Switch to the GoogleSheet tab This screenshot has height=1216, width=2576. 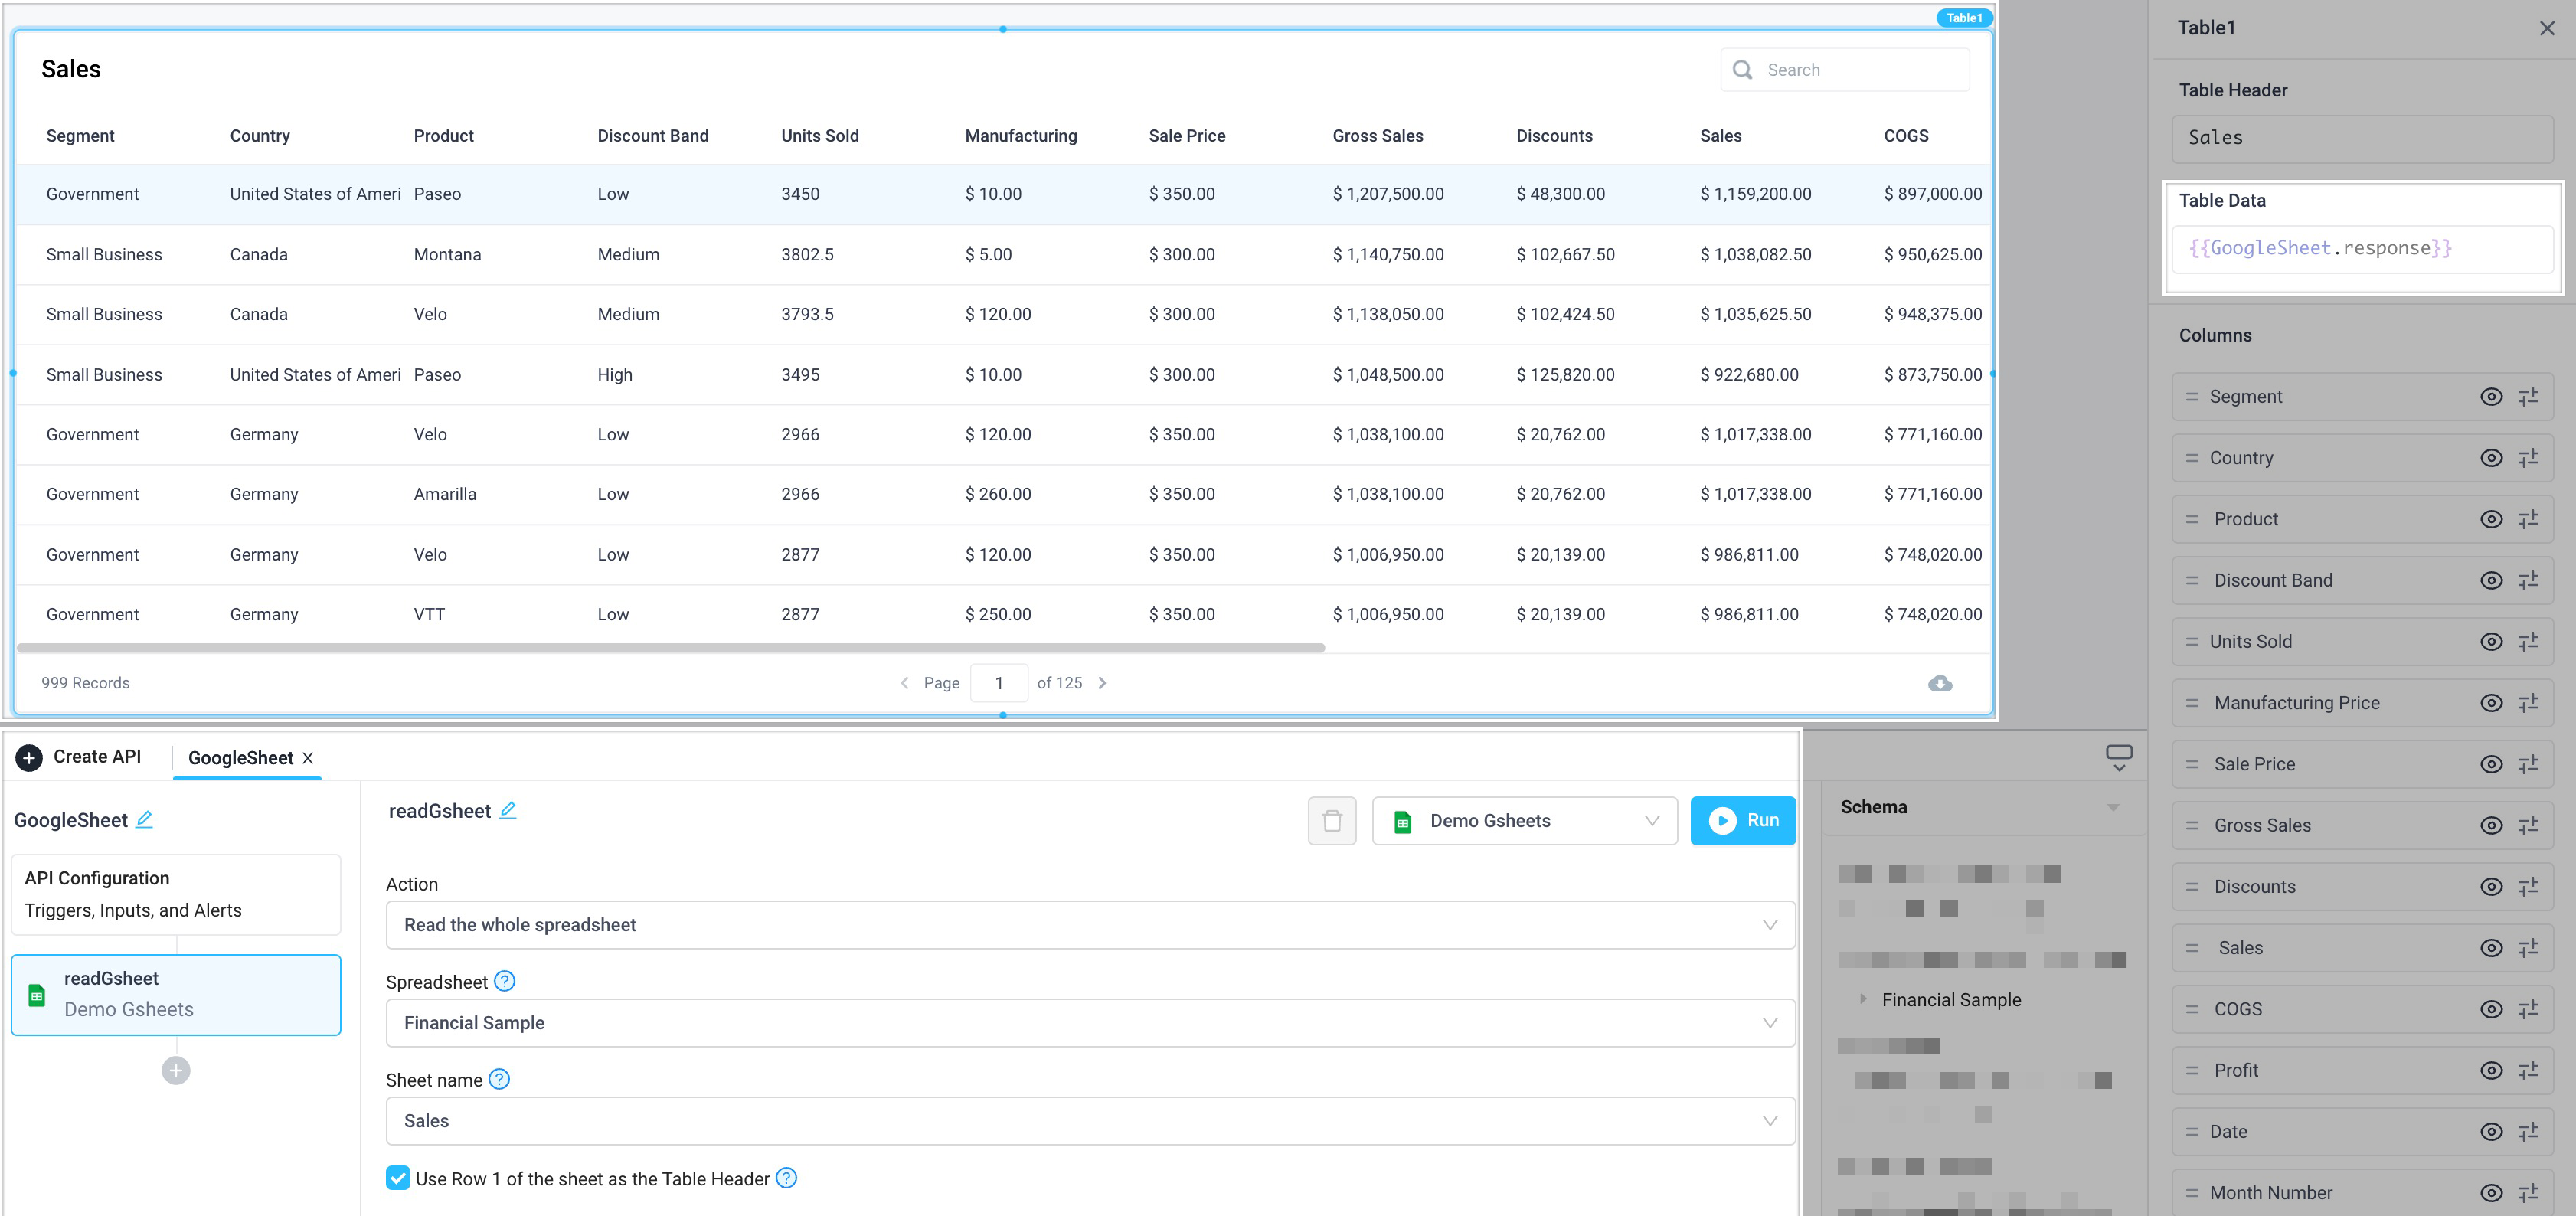tap(240, 757)
